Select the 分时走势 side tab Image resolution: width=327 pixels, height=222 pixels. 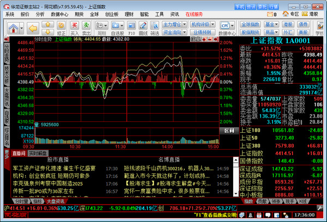pyautogui.click(x=7, y=53)
